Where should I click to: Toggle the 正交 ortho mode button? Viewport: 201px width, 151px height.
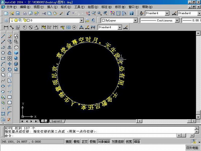click(x=85, y=141)
